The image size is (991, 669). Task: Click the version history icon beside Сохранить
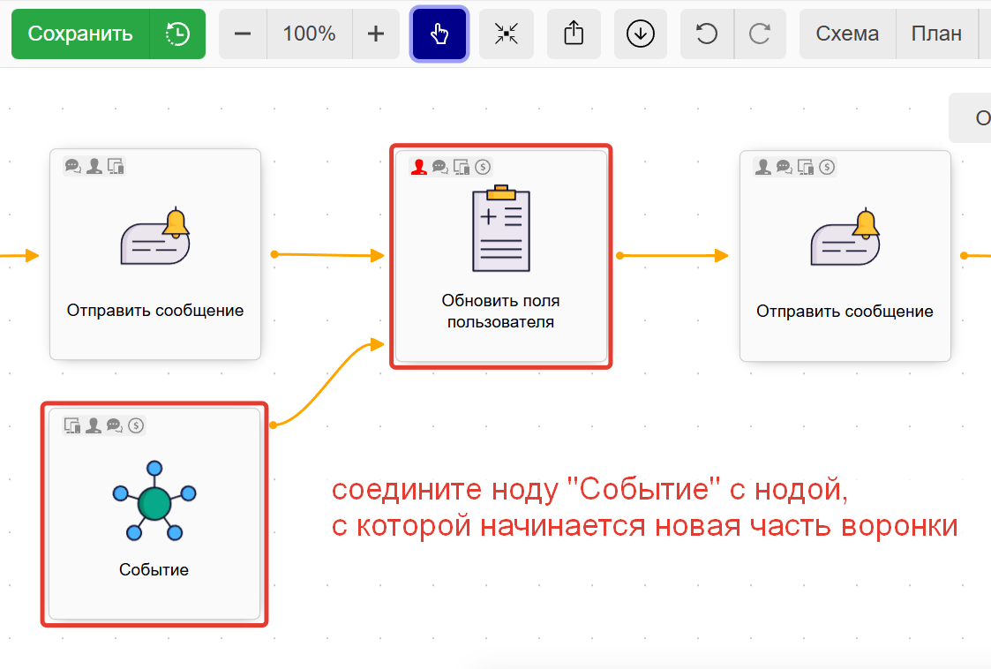point(176,33)
